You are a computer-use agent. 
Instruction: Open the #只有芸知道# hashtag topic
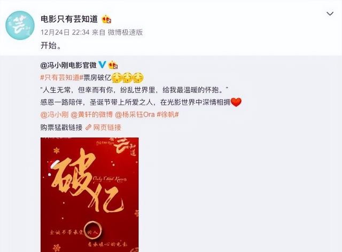(x=60, y=77)
